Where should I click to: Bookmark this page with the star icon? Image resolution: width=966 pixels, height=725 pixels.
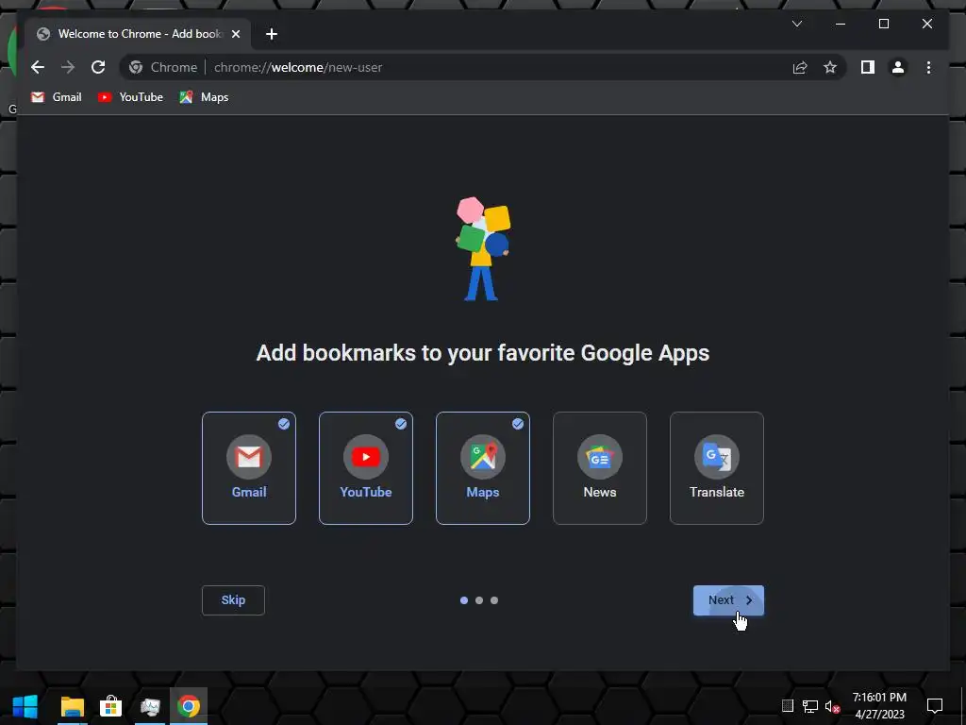(830, 67)
